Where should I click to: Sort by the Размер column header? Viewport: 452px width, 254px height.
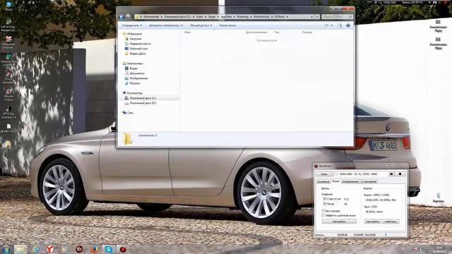click(307, 32)
